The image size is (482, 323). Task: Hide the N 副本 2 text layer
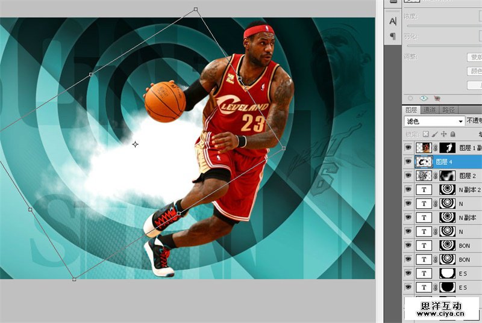[x=408, y=190]
